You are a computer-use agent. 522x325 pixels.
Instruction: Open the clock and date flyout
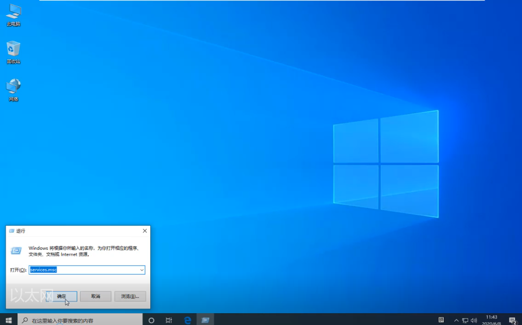[491, 320]
